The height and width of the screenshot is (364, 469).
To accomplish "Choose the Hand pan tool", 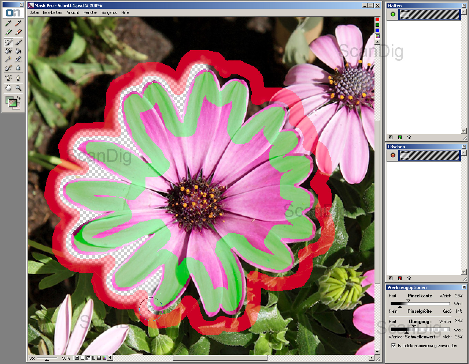I will (8, 88).
